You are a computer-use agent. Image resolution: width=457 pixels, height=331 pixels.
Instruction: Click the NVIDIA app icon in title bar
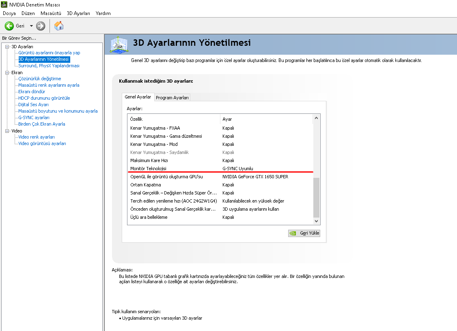coord(4,4)
